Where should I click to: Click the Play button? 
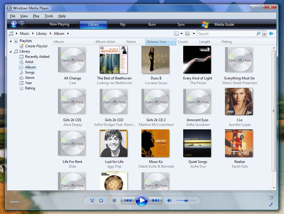tap(142, 201)
